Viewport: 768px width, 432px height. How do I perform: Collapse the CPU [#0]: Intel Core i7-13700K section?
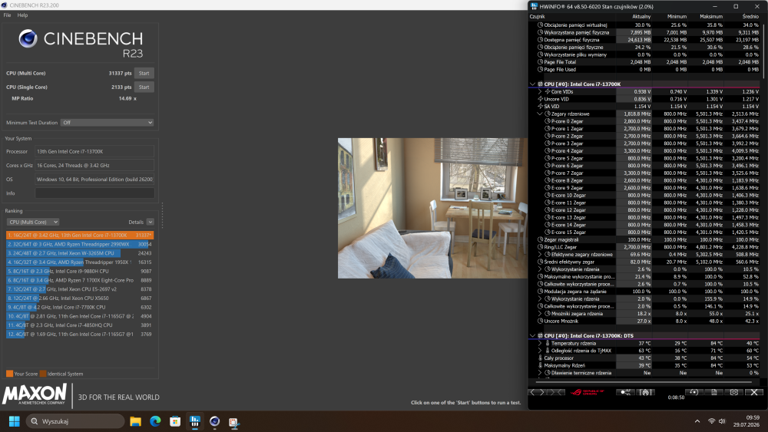[x=532, y=84]
